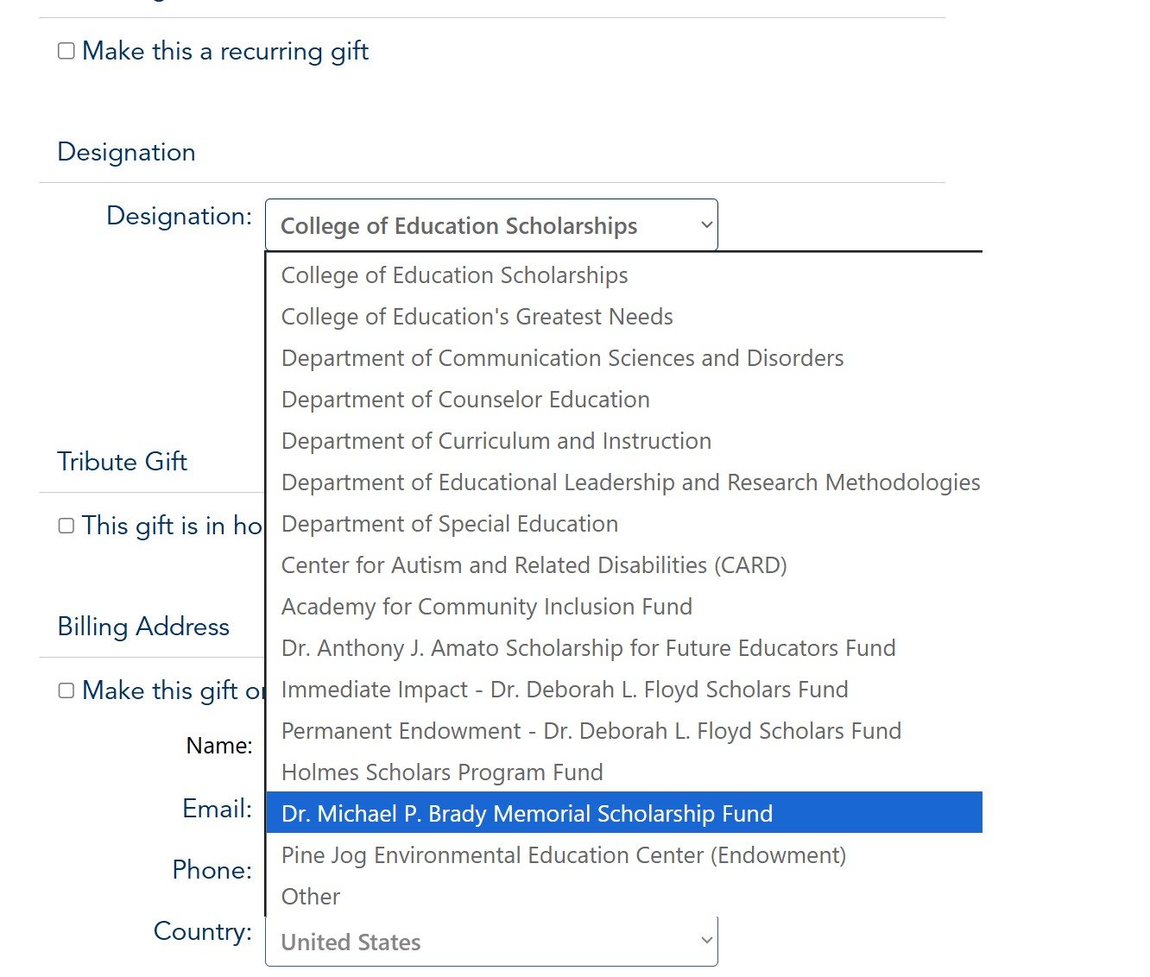The height and width of the screenshot is (977, 1150).
Task: Select College of Education Scholarships option
Action: click(455, 275)
